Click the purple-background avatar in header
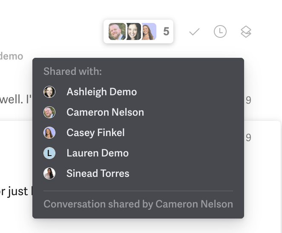 point(149,31)
